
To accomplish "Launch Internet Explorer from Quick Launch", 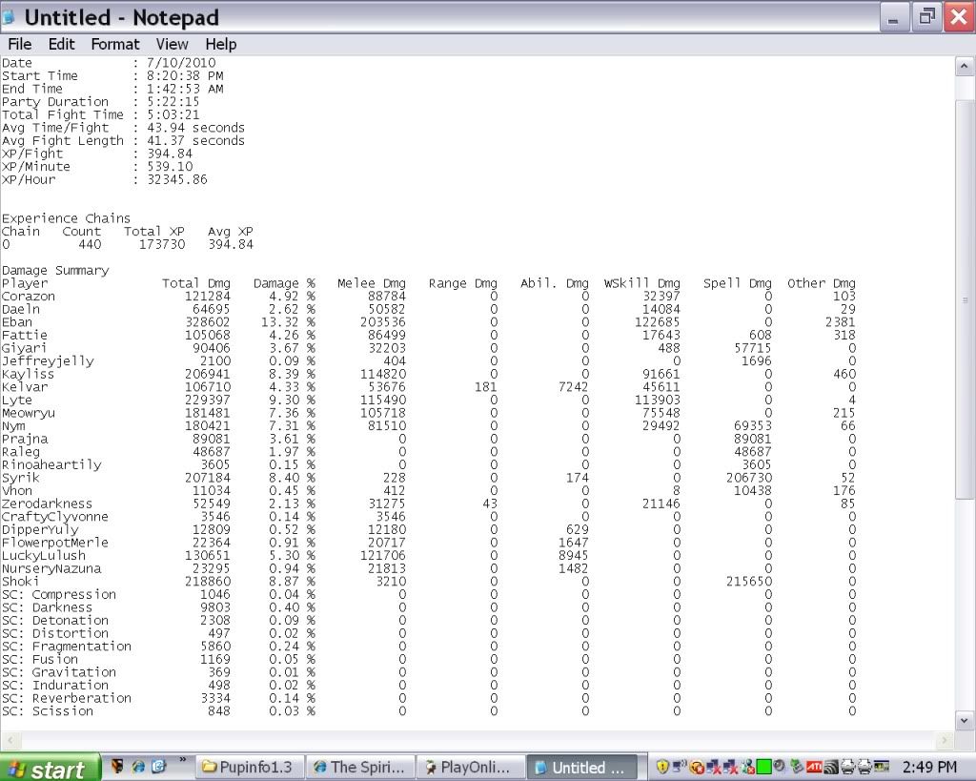I will pos(139,767).
